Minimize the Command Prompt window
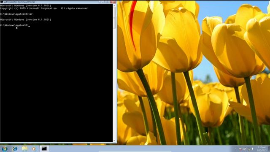Viewport: 270px width, 152px height. click(102, 2)
